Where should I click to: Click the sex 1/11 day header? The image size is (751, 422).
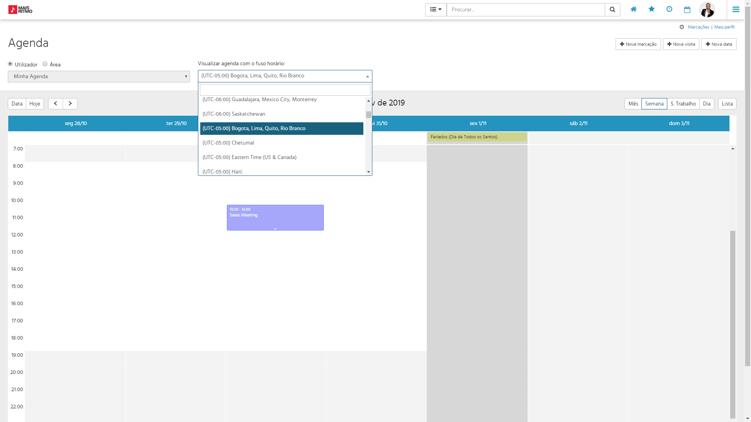(x=478, y=123)
